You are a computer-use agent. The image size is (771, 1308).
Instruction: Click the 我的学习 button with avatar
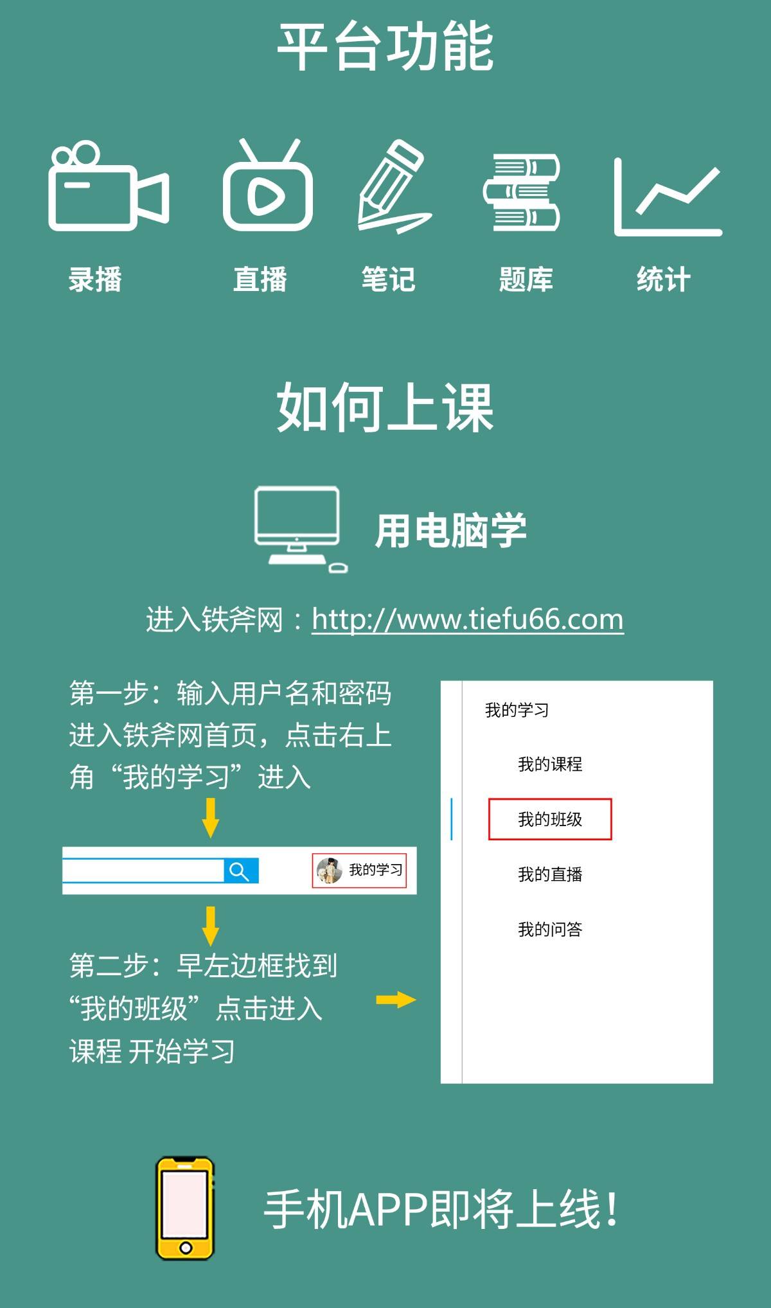click(359, 871)
